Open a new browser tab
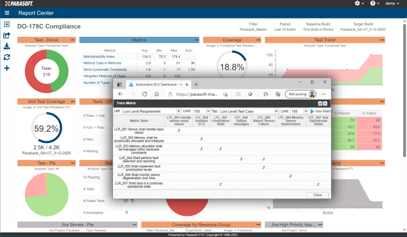 click(x=196, y=84)
